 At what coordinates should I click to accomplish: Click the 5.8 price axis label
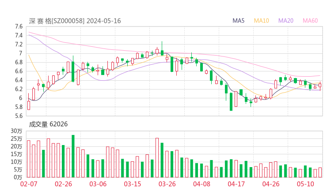[19, 107]
